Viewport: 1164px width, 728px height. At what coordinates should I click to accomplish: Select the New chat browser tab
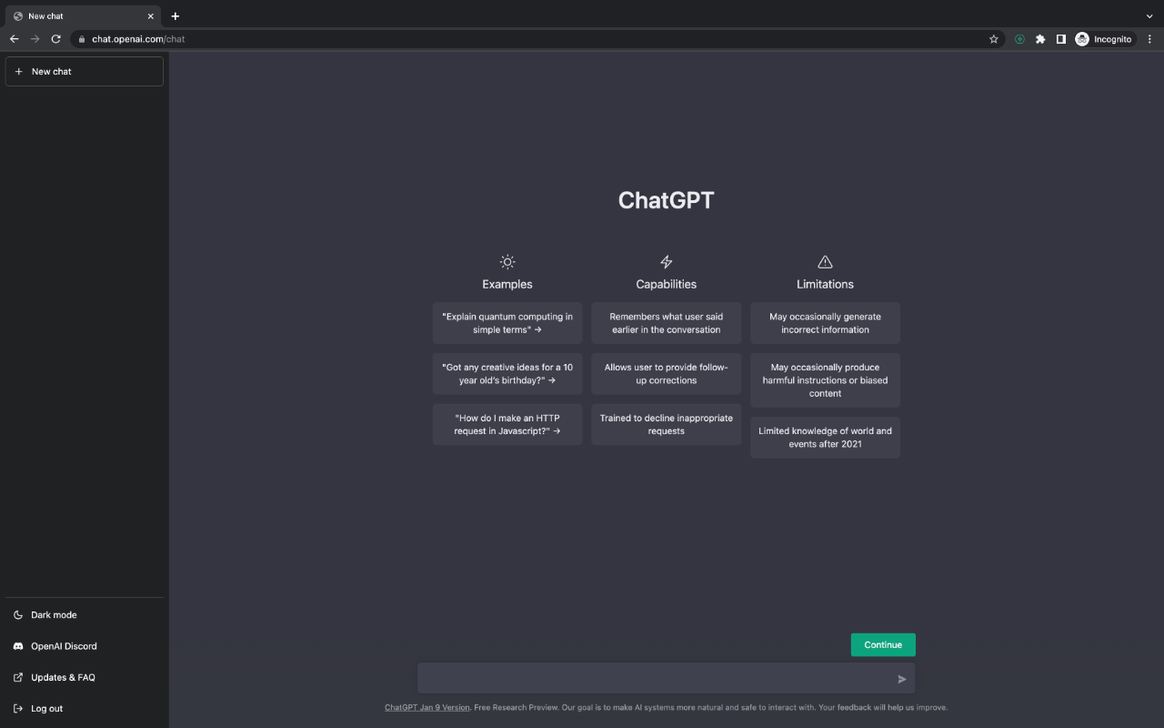[x=77, y=15]
